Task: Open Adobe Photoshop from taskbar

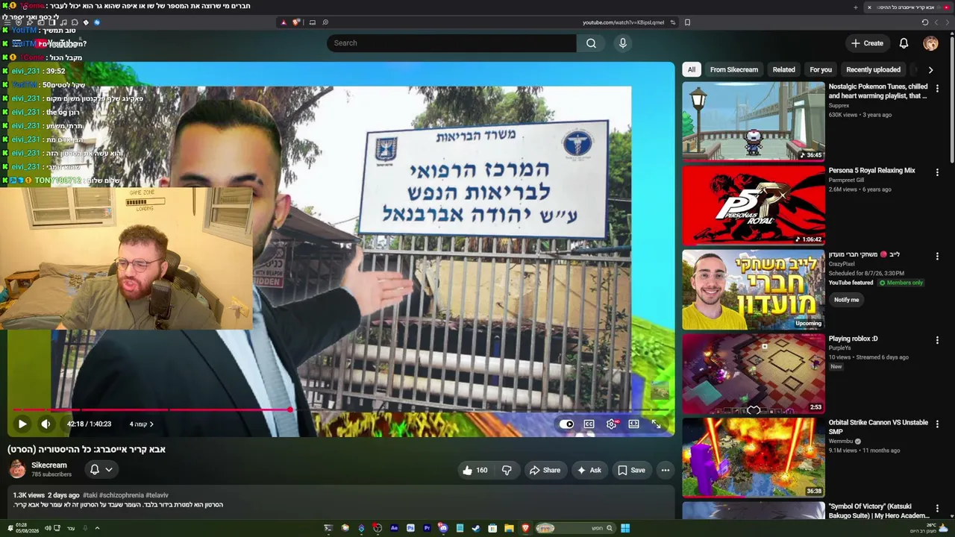Action: click(410, 528)
